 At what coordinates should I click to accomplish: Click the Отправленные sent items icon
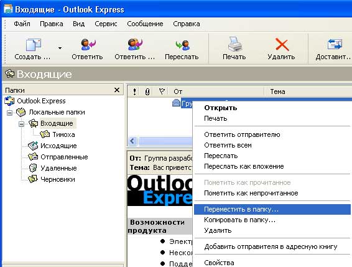pyautogui.click(x=33, y=156)
